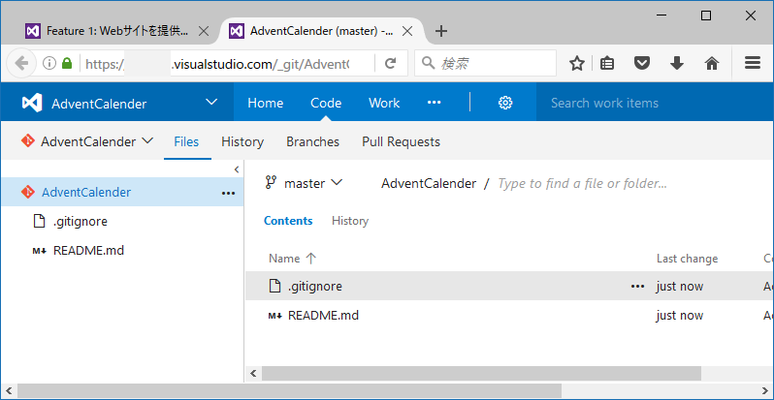774x400 pixels.
Task: Collapse the file tree pane with chevron
Action: click(x=237, y=169)
